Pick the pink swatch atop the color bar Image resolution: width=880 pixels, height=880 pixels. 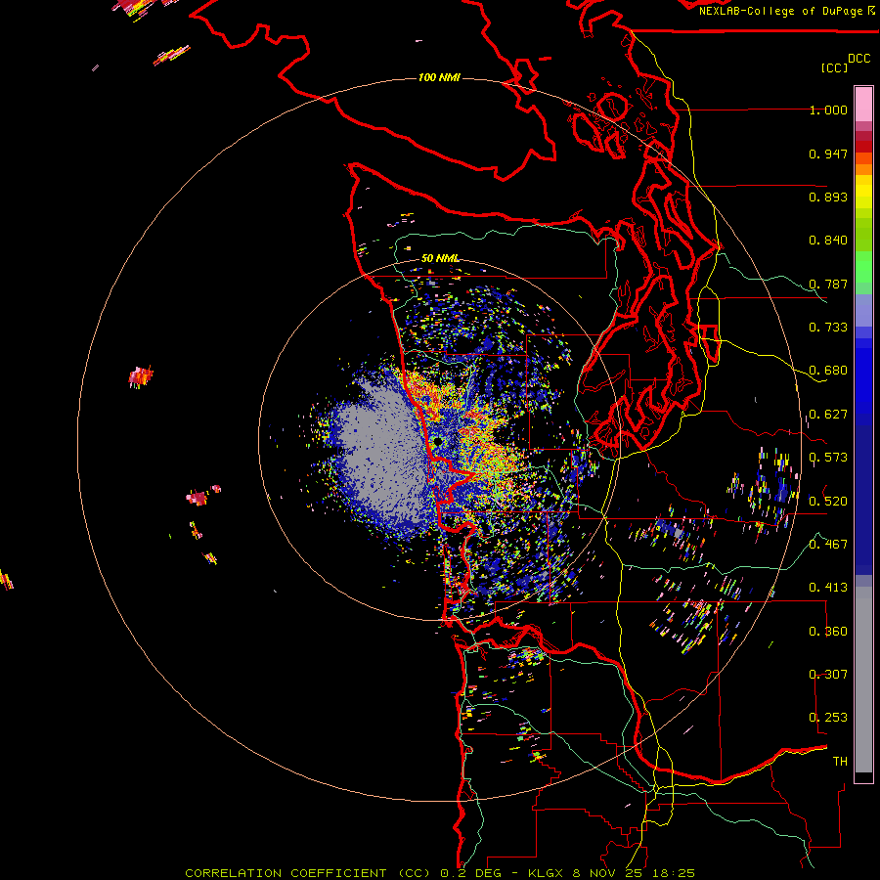point(863,104)
